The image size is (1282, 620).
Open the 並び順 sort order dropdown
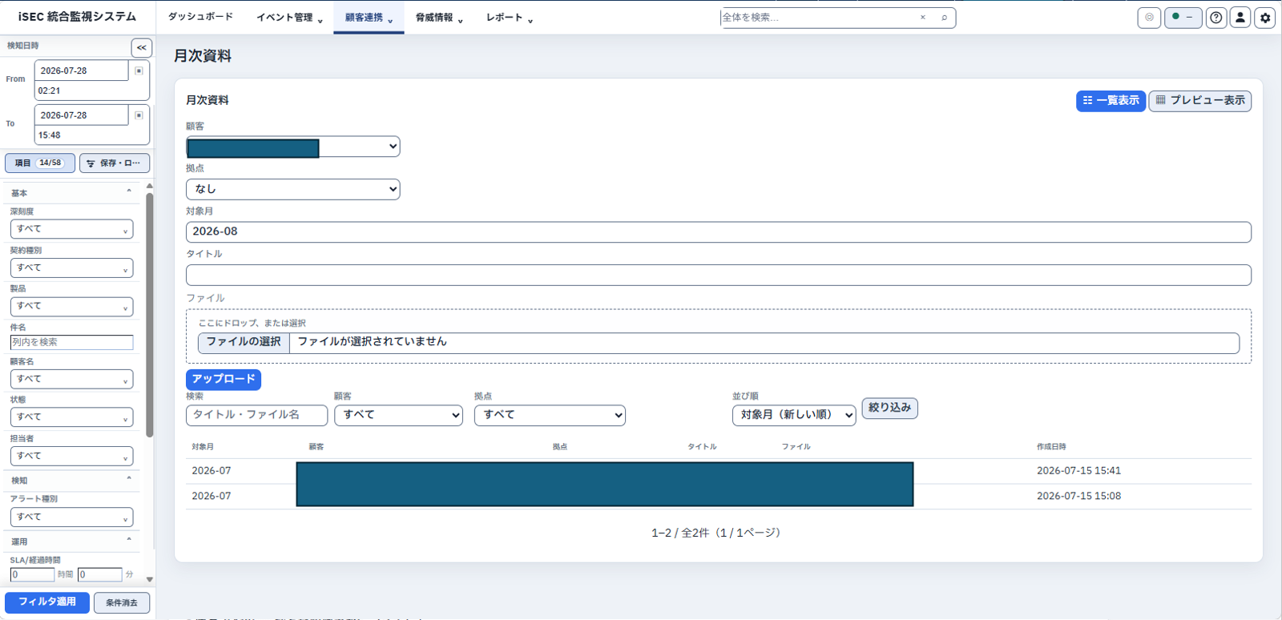(x=794, y=415)
